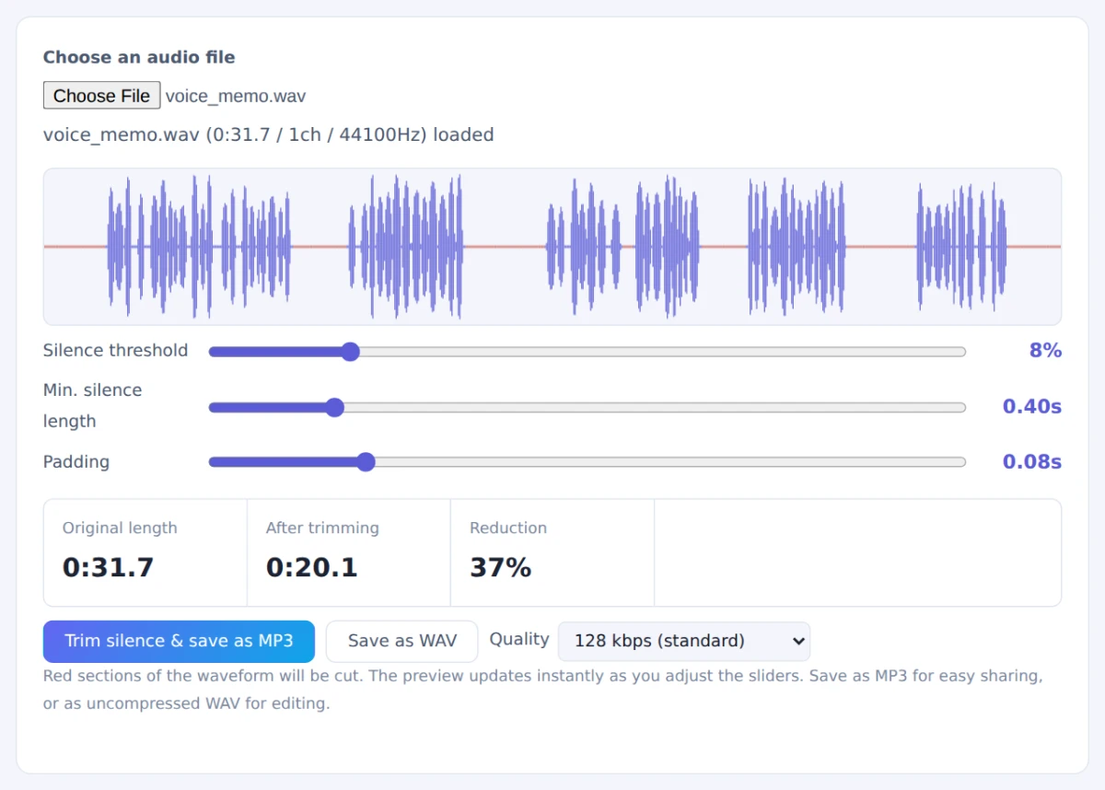This screenshot has width=1105, height=790.
Task: Click Trim silence & save as MP3
Action: (x=179, y=641)
